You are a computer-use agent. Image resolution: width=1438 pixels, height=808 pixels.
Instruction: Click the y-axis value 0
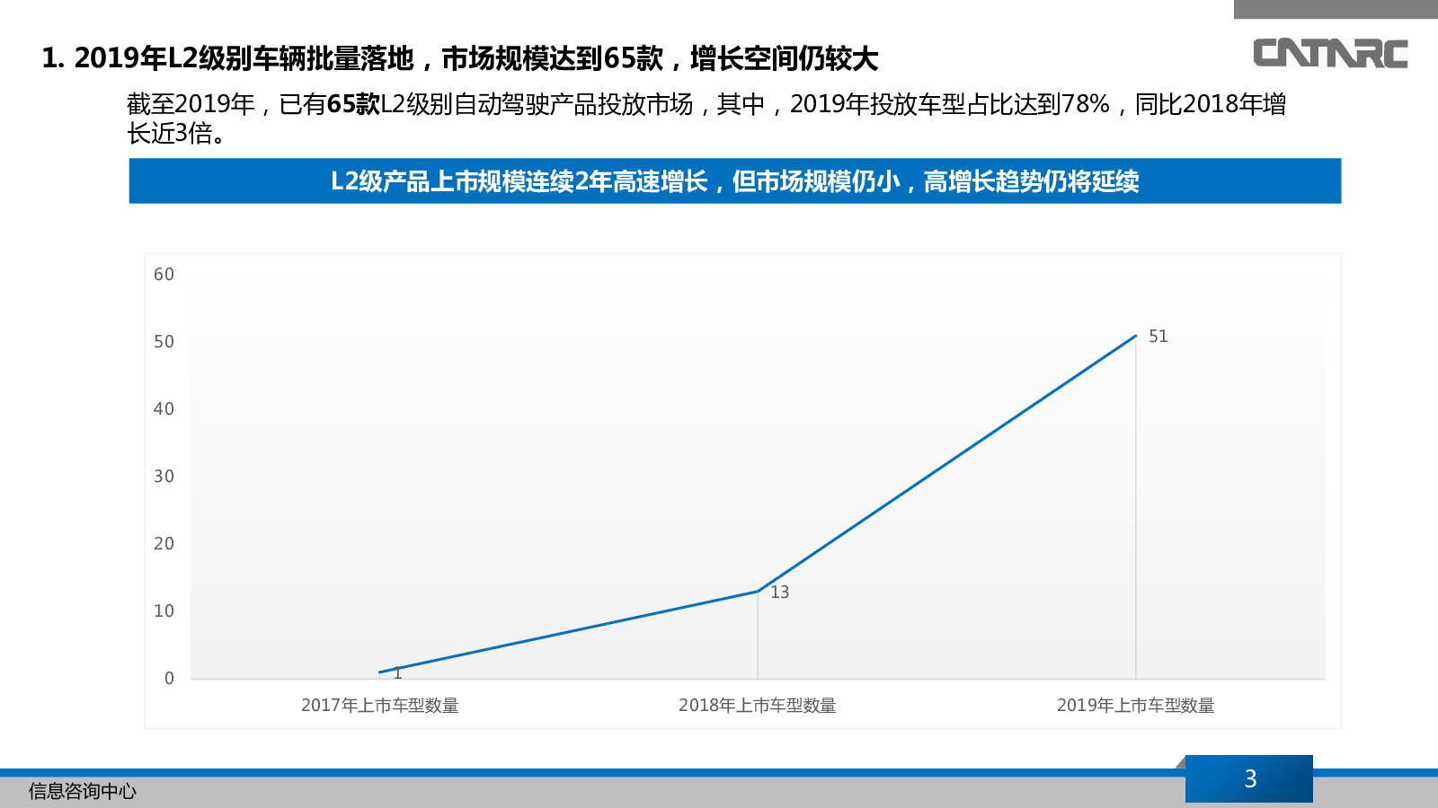(x=169, y=679)
